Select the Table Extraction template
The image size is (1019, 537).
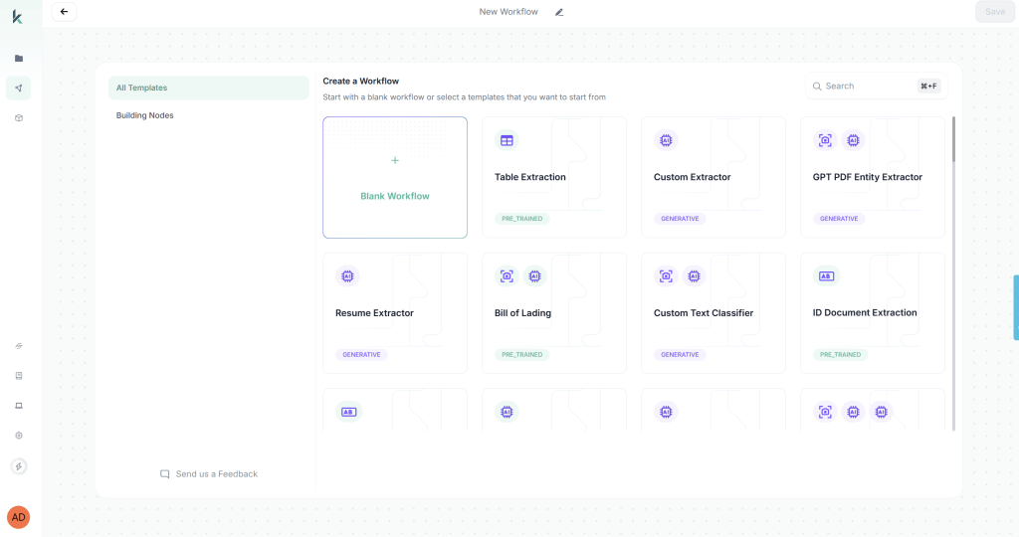point(554,178)
